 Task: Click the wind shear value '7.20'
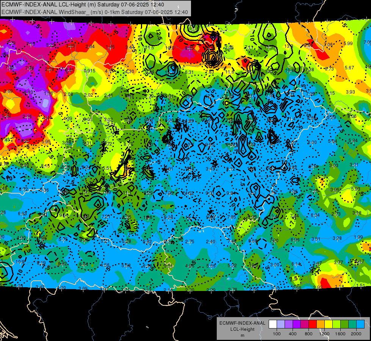[274, 241]
